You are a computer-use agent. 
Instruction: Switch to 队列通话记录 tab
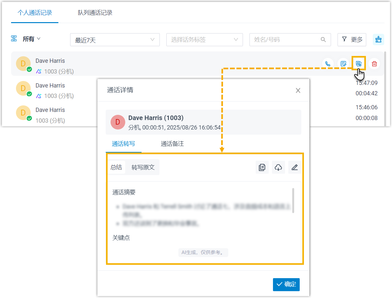95,13
